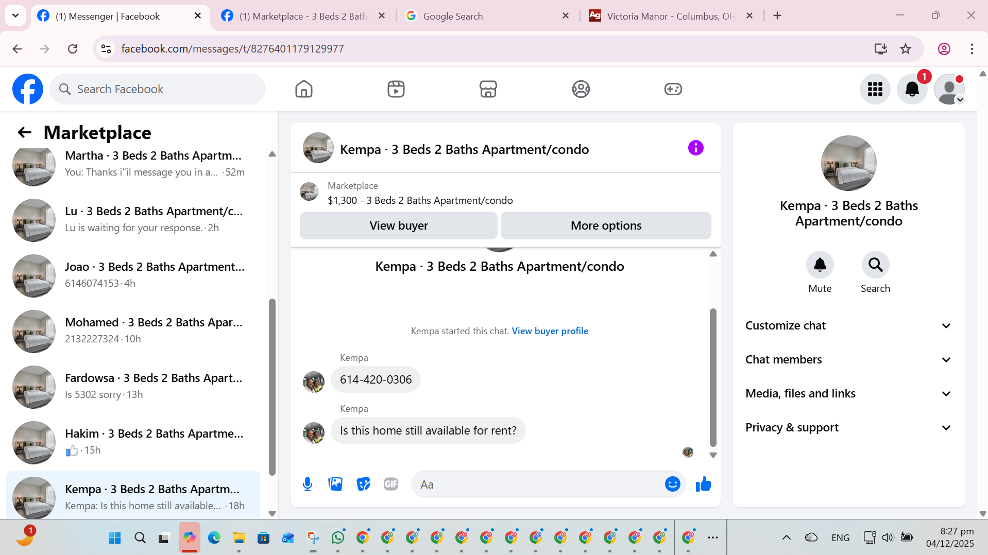The width and height of the screenshot is (988, 555).
Task: Open Chrome three-dot menu
Action: (x=972, y=49)
